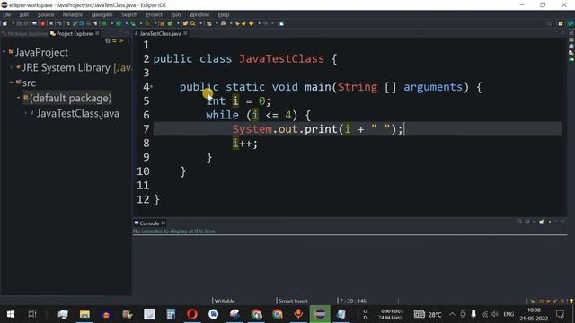
Task: Collapse the JavaProject tree node
Action: [4, 52]
